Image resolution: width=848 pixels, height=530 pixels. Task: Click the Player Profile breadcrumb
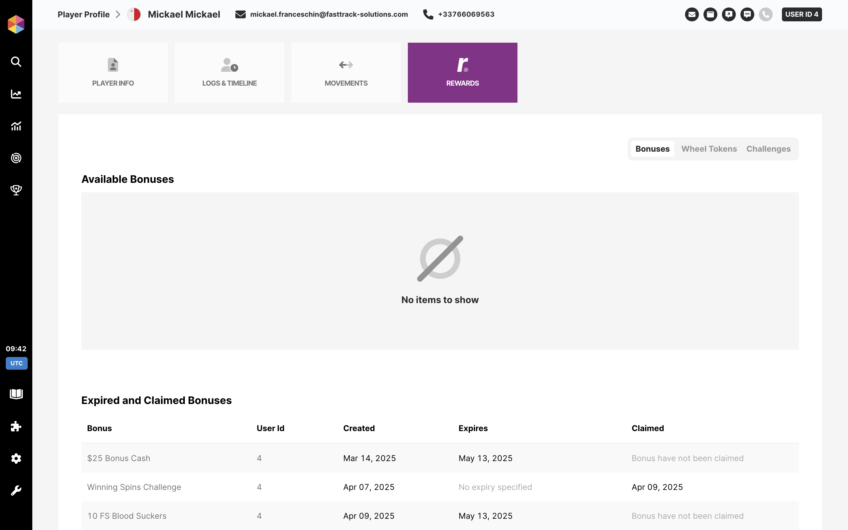coord(83,14)
